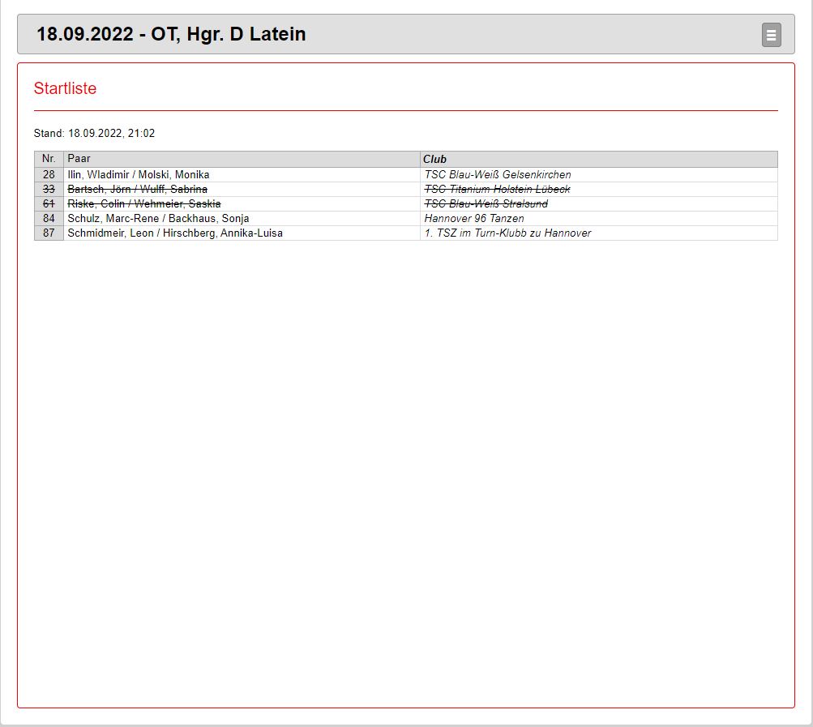The image size is (813, 727).
Task: Open the hamburger menu in the header
Action: click(x=771, y=35)
